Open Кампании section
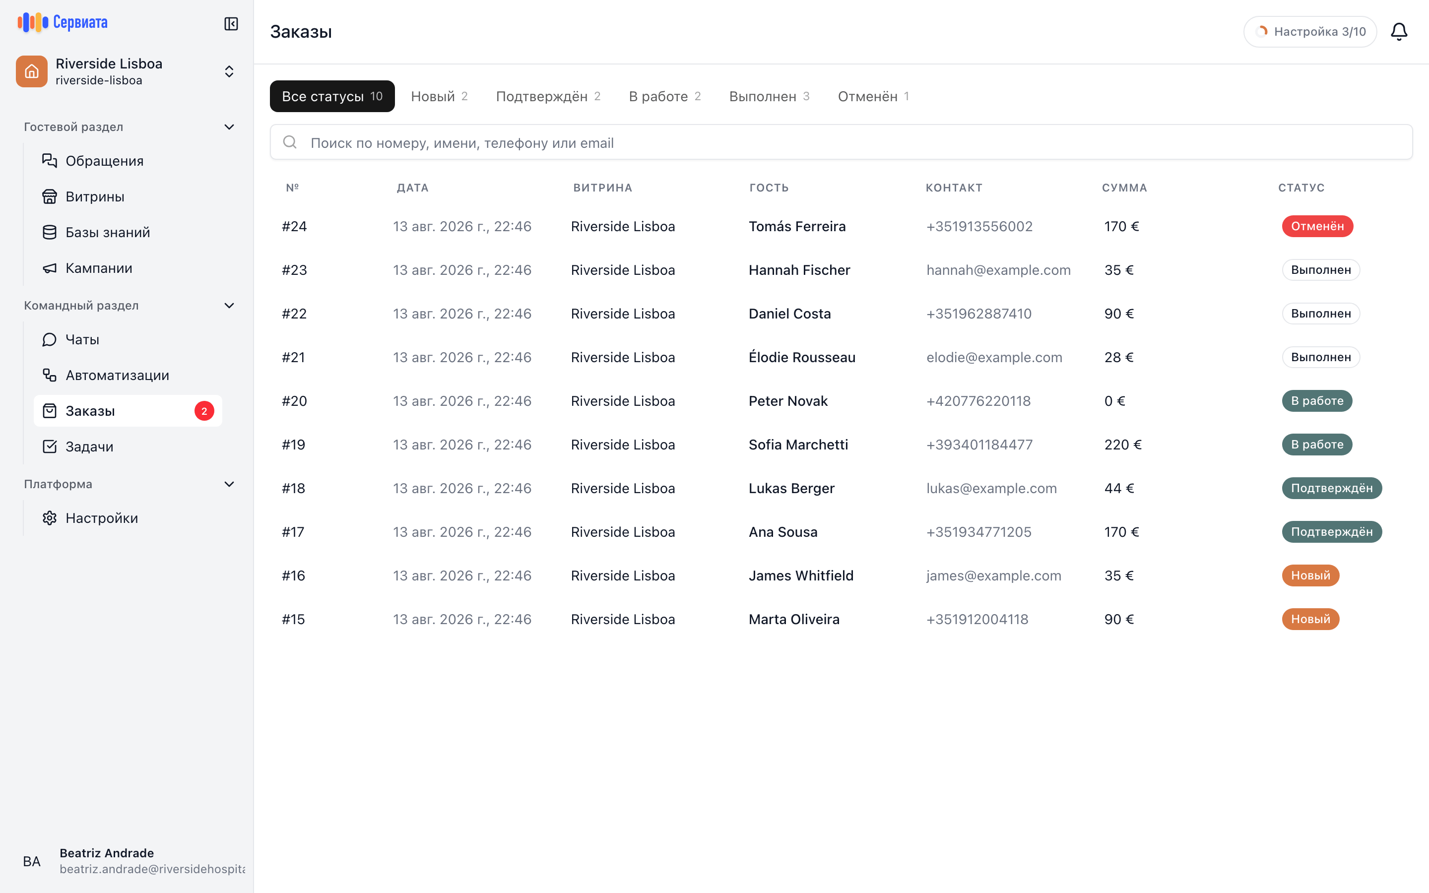Image resolution: width=1429 pixels, height=893 pixels. click(128, 268)
